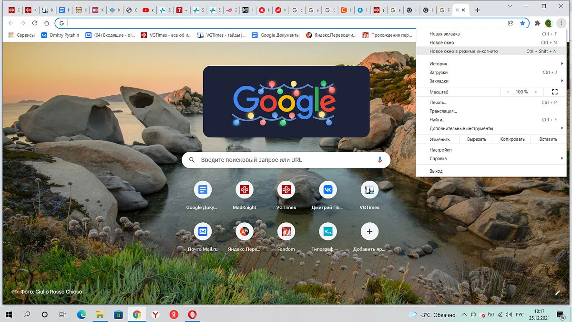Open new tab with plus button

477,10
